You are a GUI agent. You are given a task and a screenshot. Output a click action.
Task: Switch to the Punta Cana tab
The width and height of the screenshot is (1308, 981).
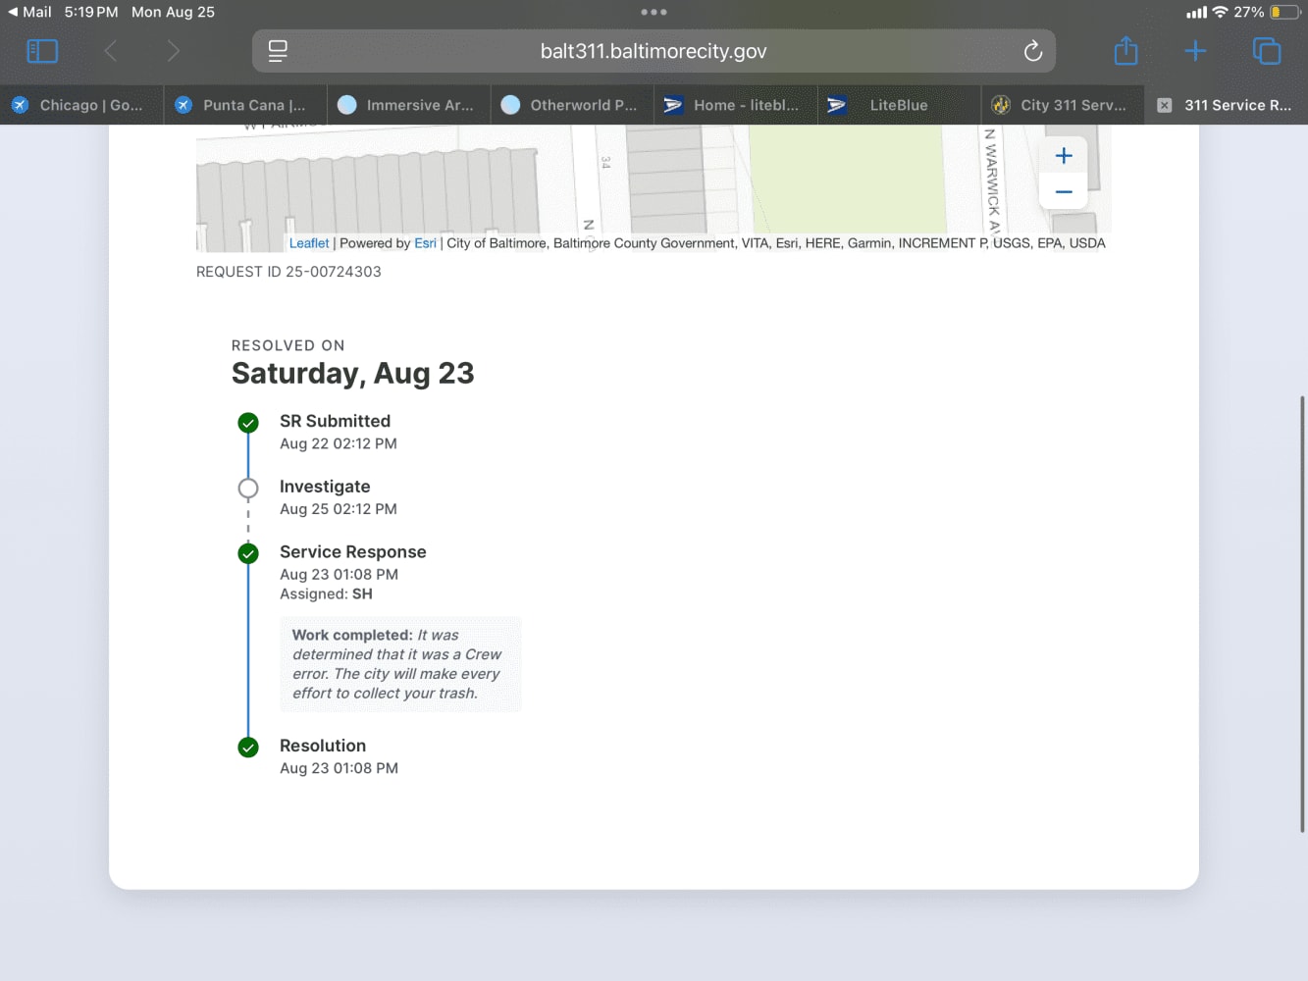point(245,105)
